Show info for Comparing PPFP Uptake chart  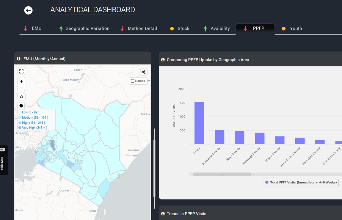pyautogui.click(x=163, y=59)
